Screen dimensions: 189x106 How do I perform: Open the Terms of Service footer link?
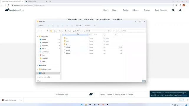(120, 94)
